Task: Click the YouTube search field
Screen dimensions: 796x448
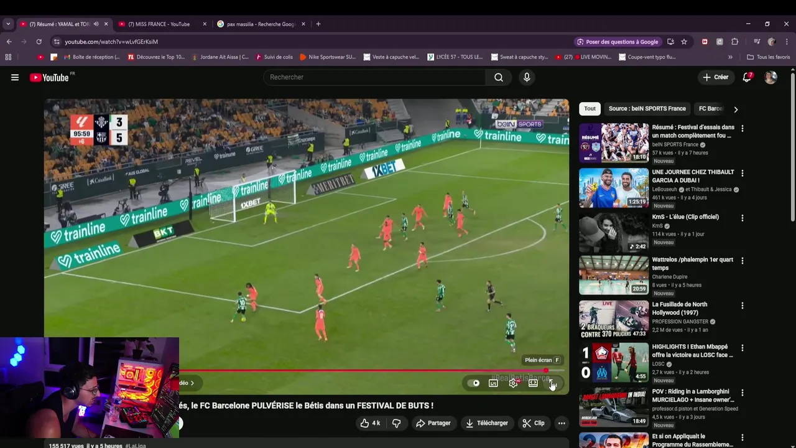Action: pyautogui.click(x=374, y=77)
